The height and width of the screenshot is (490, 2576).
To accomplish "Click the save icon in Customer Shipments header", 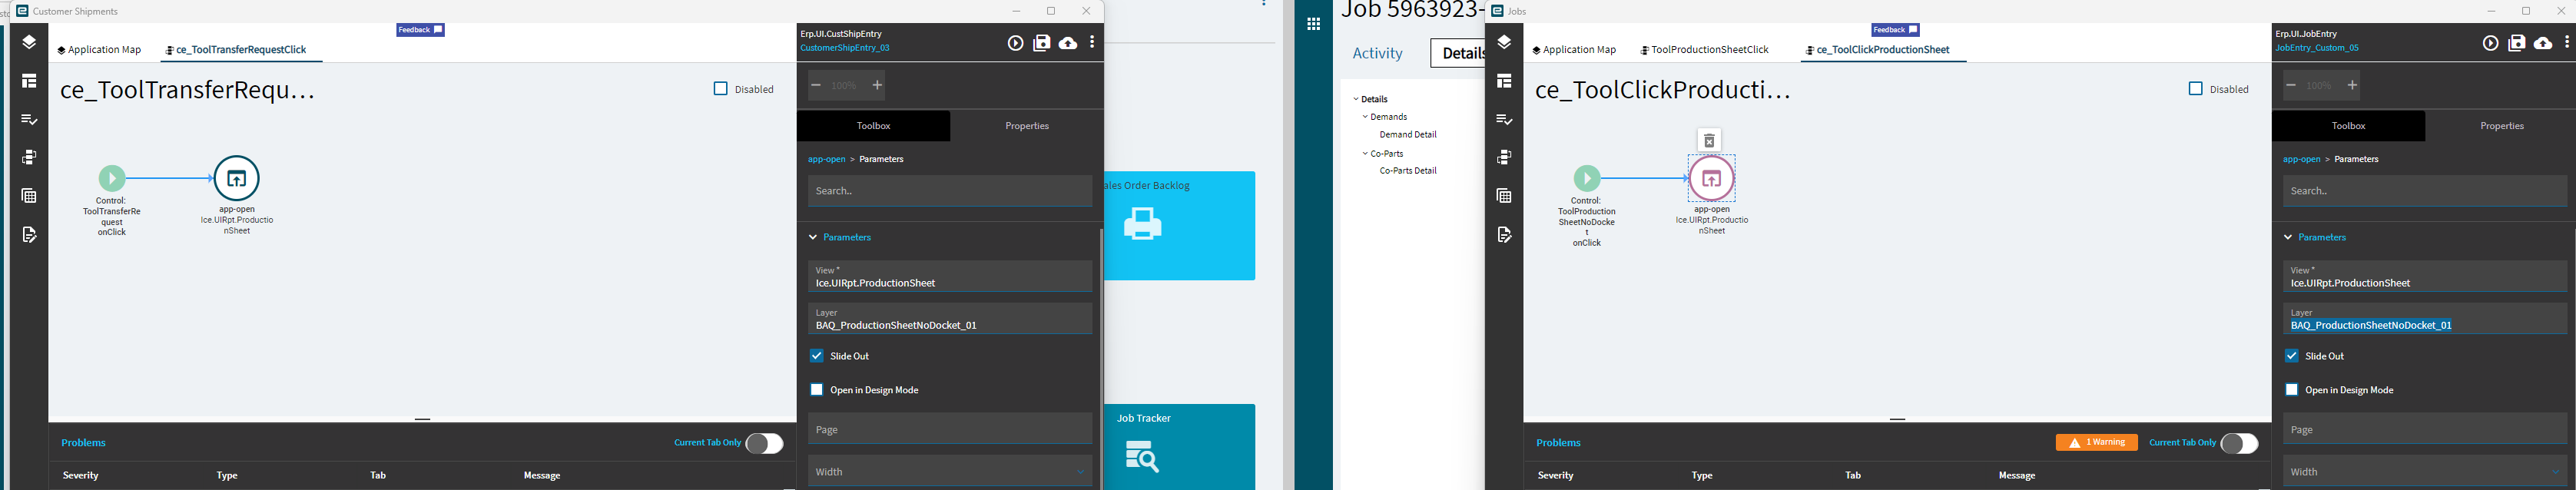I will [1042, 43].
